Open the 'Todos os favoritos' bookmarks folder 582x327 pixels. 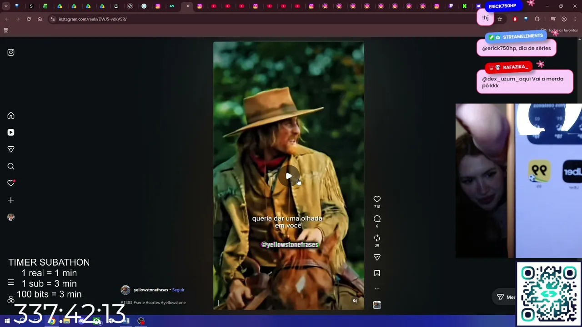tap(560, 30)
